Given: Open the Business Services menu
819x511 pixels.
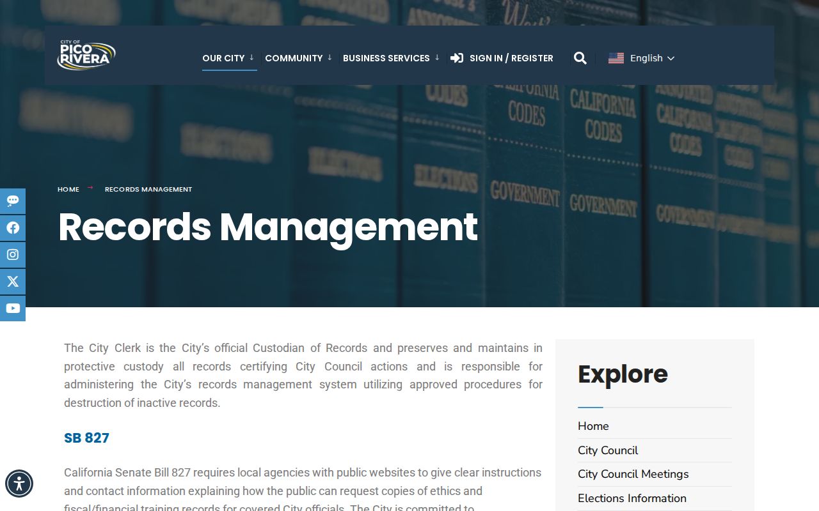Looking at the screenshot, I should (386, 58).
